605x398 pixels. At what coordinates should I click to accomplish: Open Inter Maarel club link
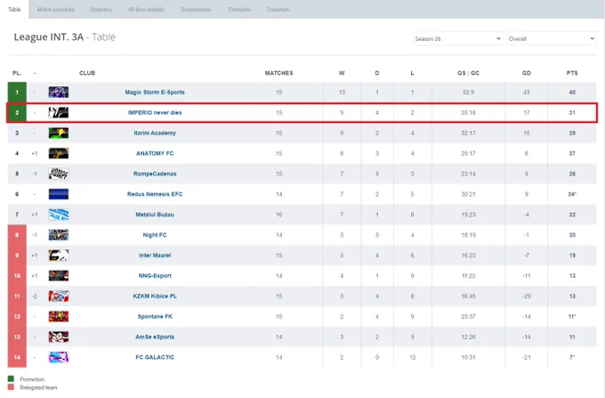point(155,256)
